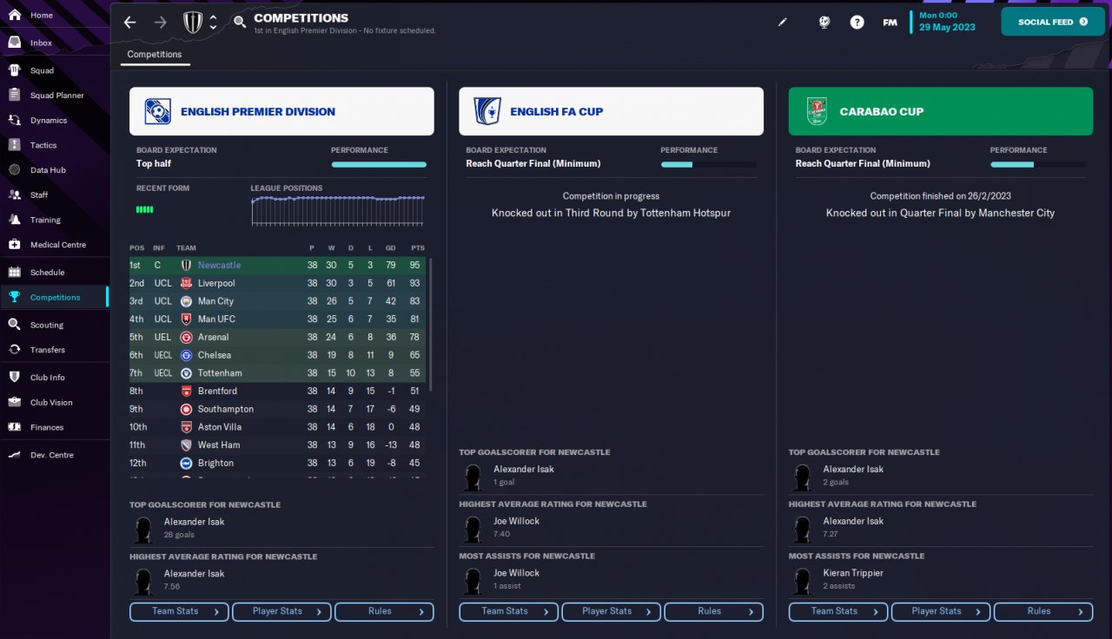Screen dimensions: 1112x639
Task: Click the League Positions graph
Action: point(339,211)
